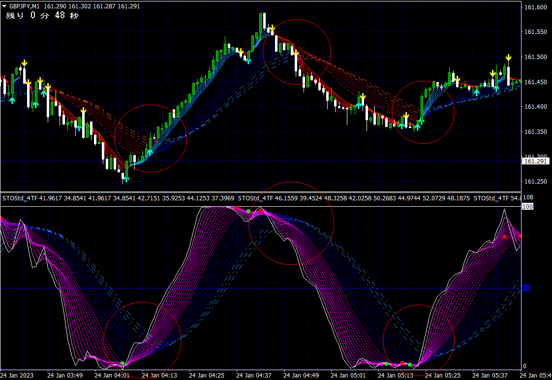Click the 24 Jan 04:37 time label

click(253, 376)
